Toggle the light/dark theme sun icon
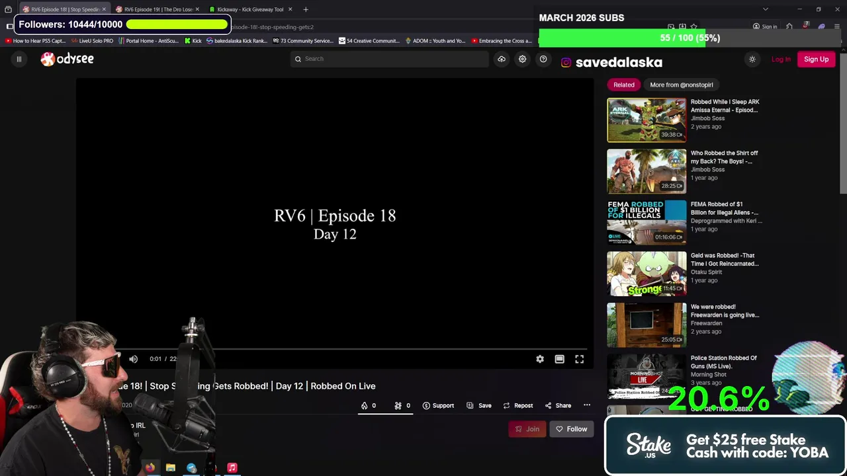 [x=752, y=59]
